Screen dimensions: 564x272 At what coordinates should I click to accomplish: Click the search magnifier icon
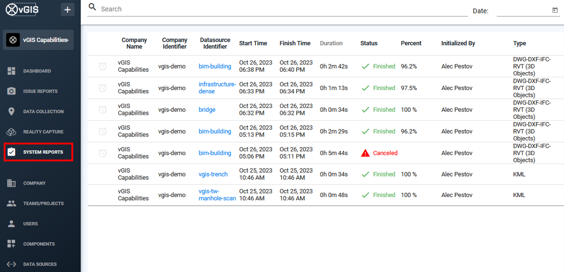click(x=92, y=7)
